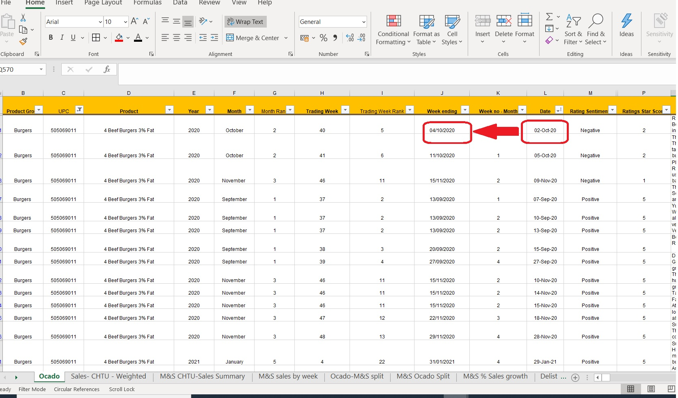Click Decrease Font Size icon
The width and height of the screenshot is (678, 398).
[147, 21]
